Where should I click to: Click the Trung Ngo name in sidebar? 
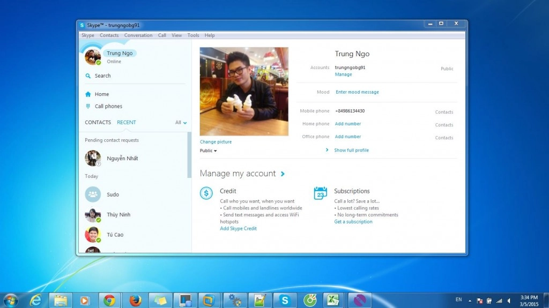(120, 53)
